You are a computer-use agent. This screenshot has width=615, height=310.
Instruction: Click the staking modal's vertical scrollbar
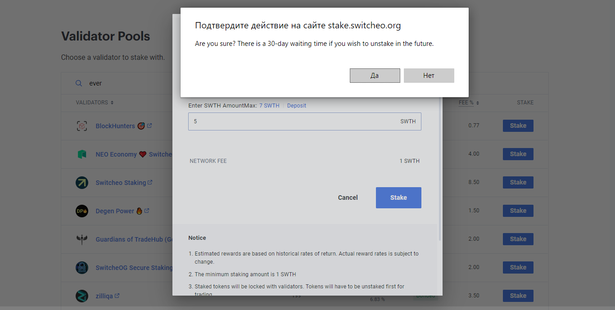click(440, 169)
